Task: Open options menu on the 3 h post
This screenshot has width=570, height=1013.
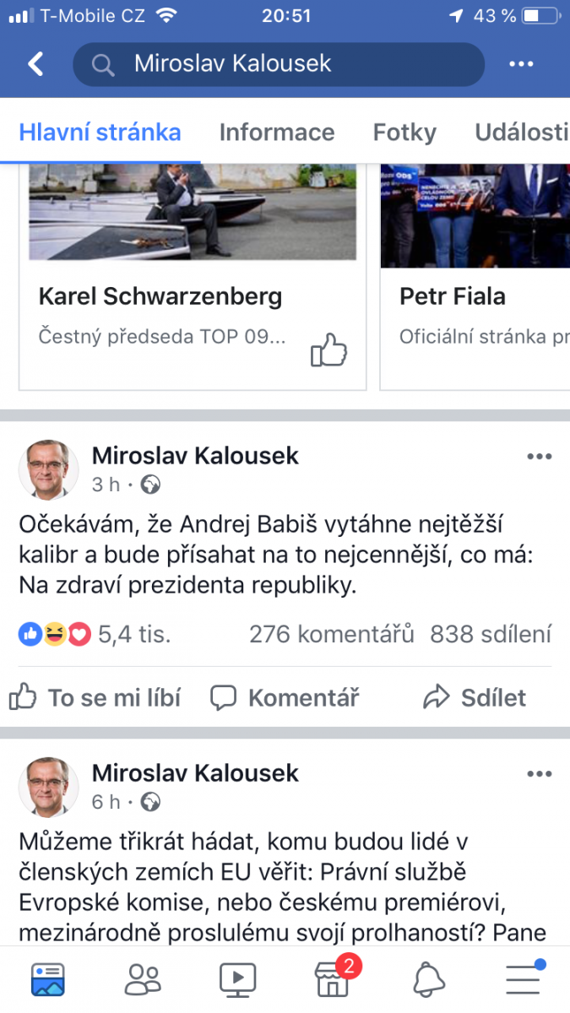Action: pyautogui.click(x=539, y=457)
